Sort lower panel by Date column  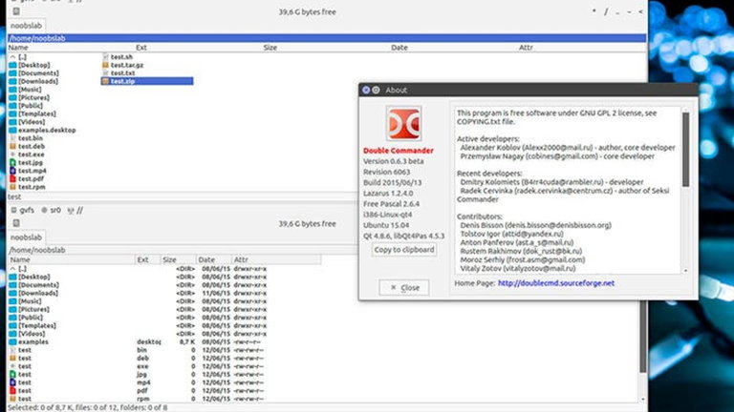click(x=213, y=259)
